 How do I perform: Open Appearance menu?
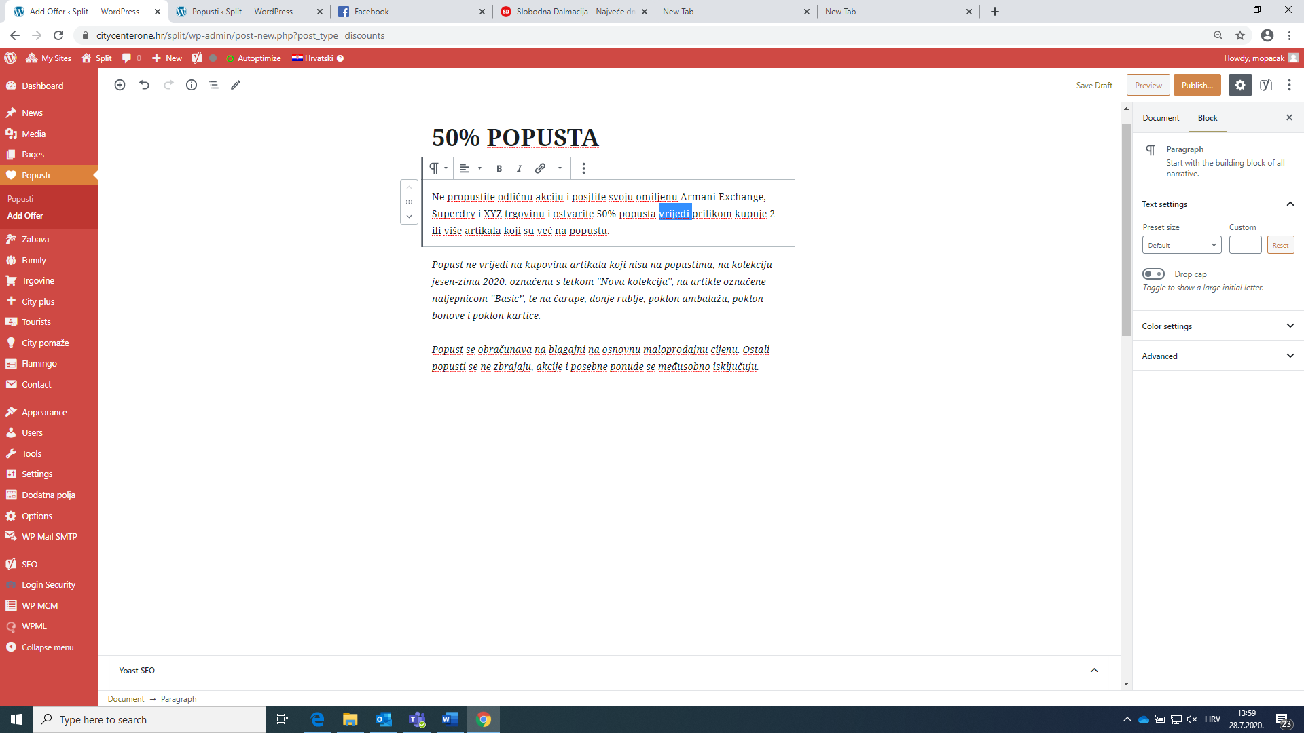(49, 412)
